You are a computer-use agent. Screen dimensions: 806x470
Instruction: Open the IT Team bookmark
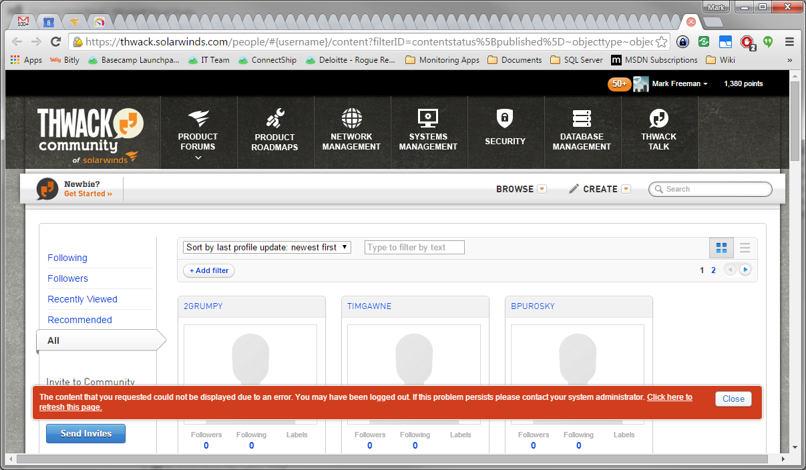click(208, 60)
